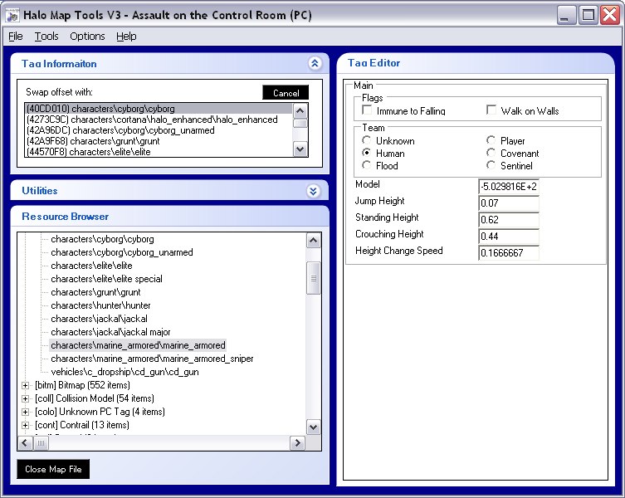The height and width of the screenshot is (498, 625).
Task: Click swap list scroll down arrow
Action: coord(300,149)
